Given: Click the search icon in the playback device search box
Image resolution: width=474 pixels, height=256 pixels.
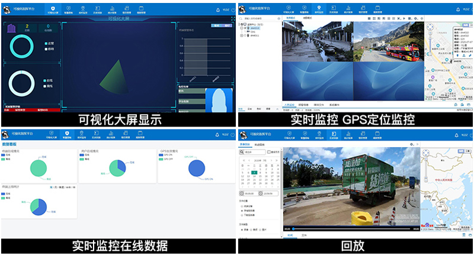Looking at the screenshot, I should click(242, 152).
